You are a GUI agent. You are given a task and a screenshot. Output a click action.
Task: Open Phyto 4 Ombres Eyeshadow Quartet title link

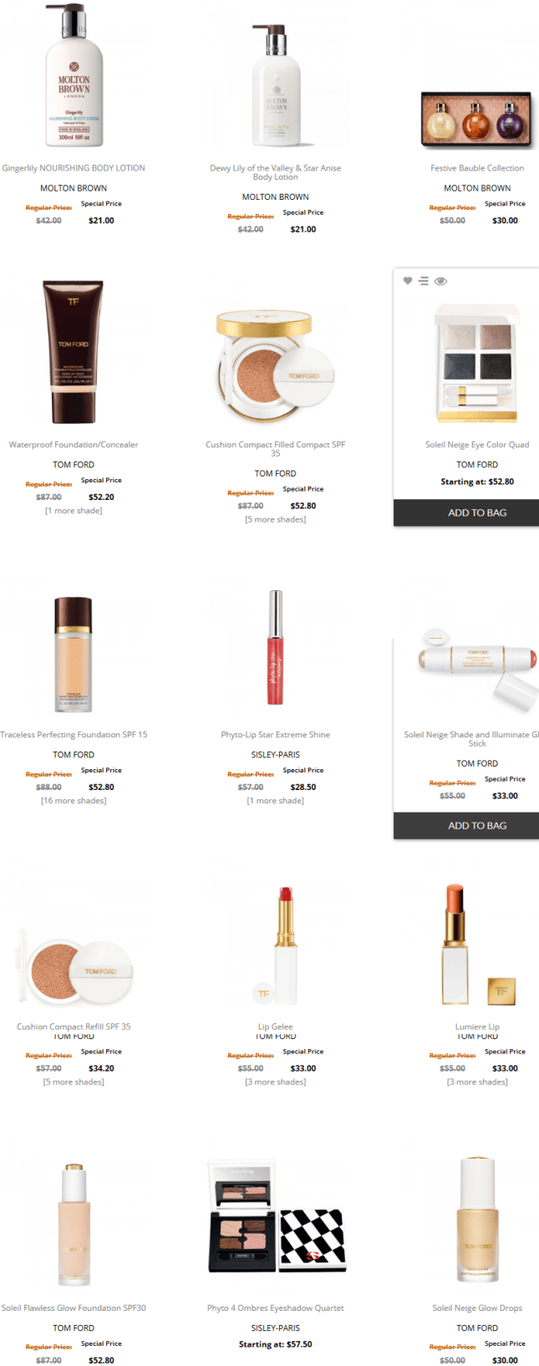coord(276,1308)
